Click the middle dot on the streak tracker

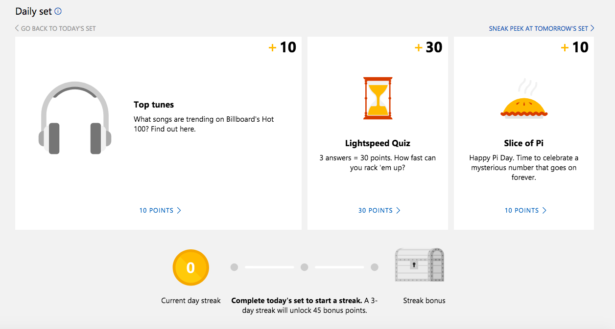[305, 267]
